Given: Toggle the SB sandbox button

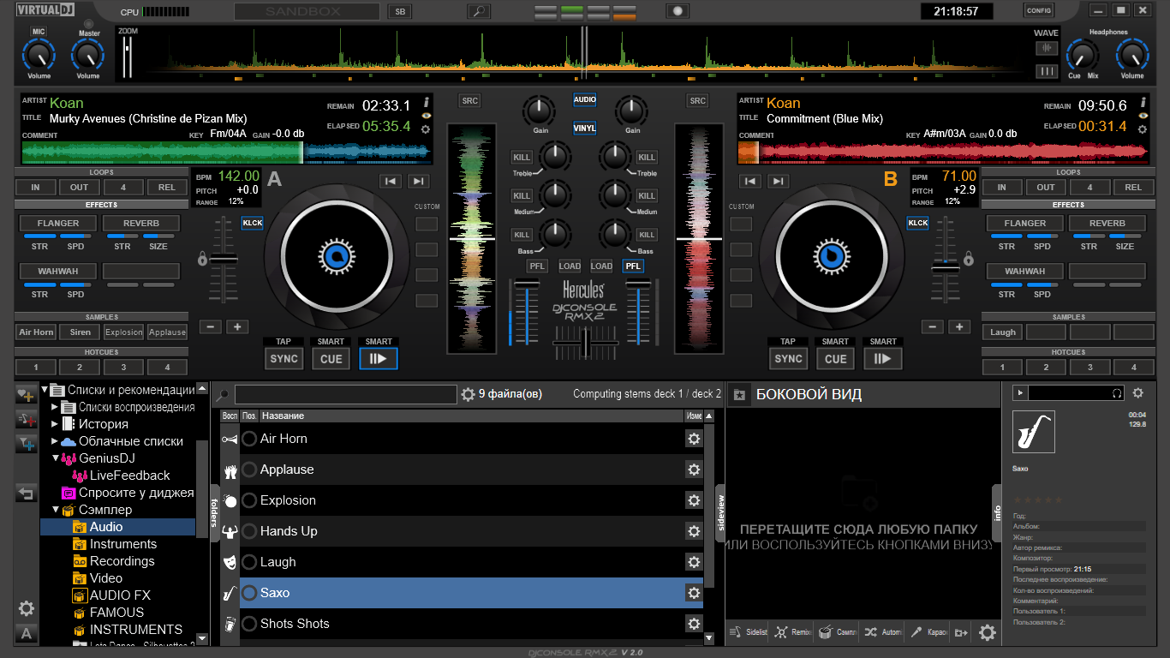Looking at the screenshot, I should point(399,12).
